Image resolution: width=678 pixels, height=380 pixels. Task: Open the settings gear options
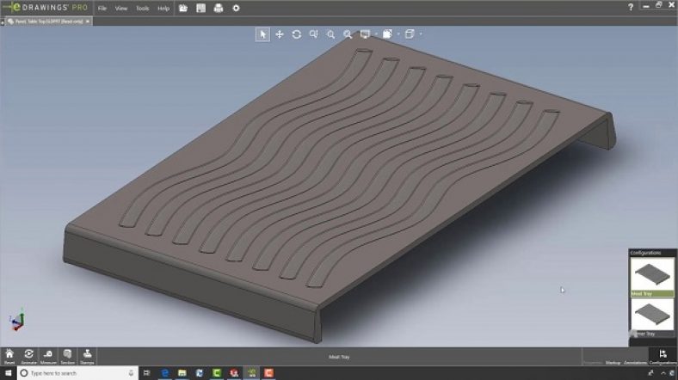(237, 8)
